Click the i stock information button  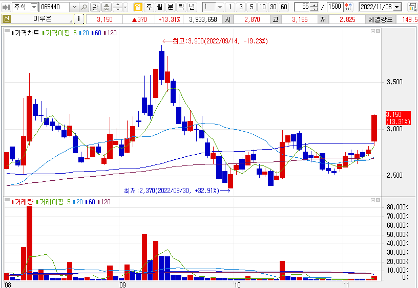pos(79,19)
